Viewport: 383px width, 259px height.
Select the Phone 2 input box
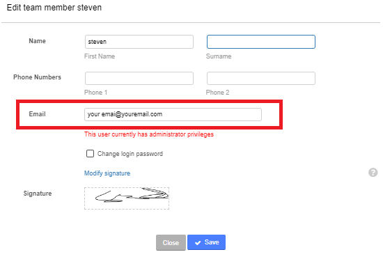(261, 78)
